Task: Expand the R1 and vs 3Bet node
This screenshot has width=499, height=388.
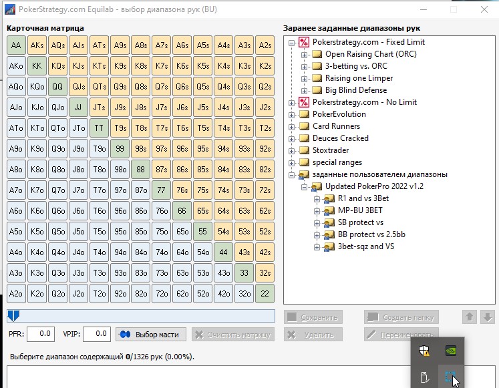Action: pyautogui.click(x=317, y=199)
